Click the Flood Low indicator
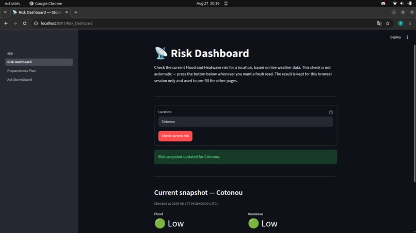416x233 pixels. [169, 223]
